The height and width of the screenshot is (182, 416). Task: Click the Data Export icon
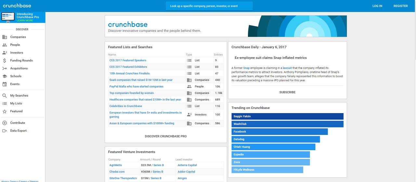(5, 131)
